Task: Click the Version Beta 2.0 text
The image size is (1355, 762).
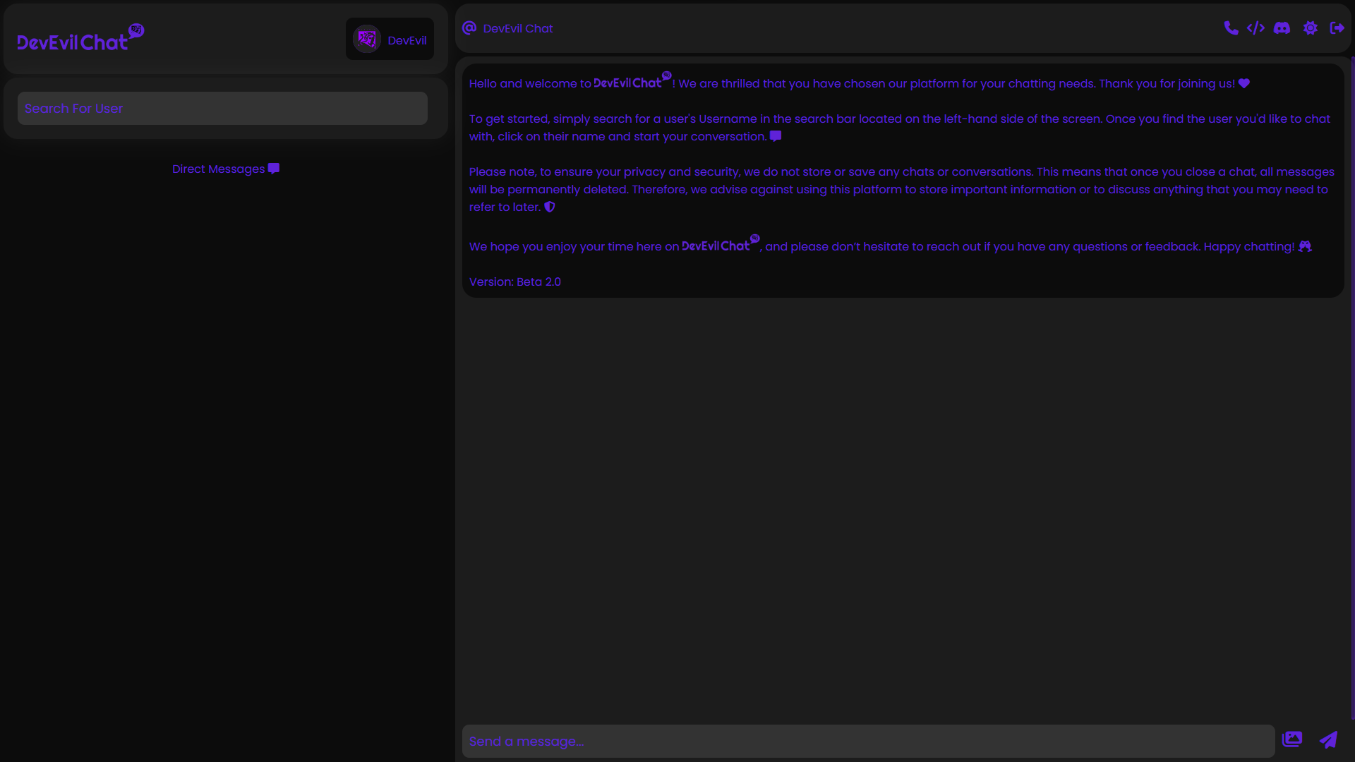Action: point(514,282)
